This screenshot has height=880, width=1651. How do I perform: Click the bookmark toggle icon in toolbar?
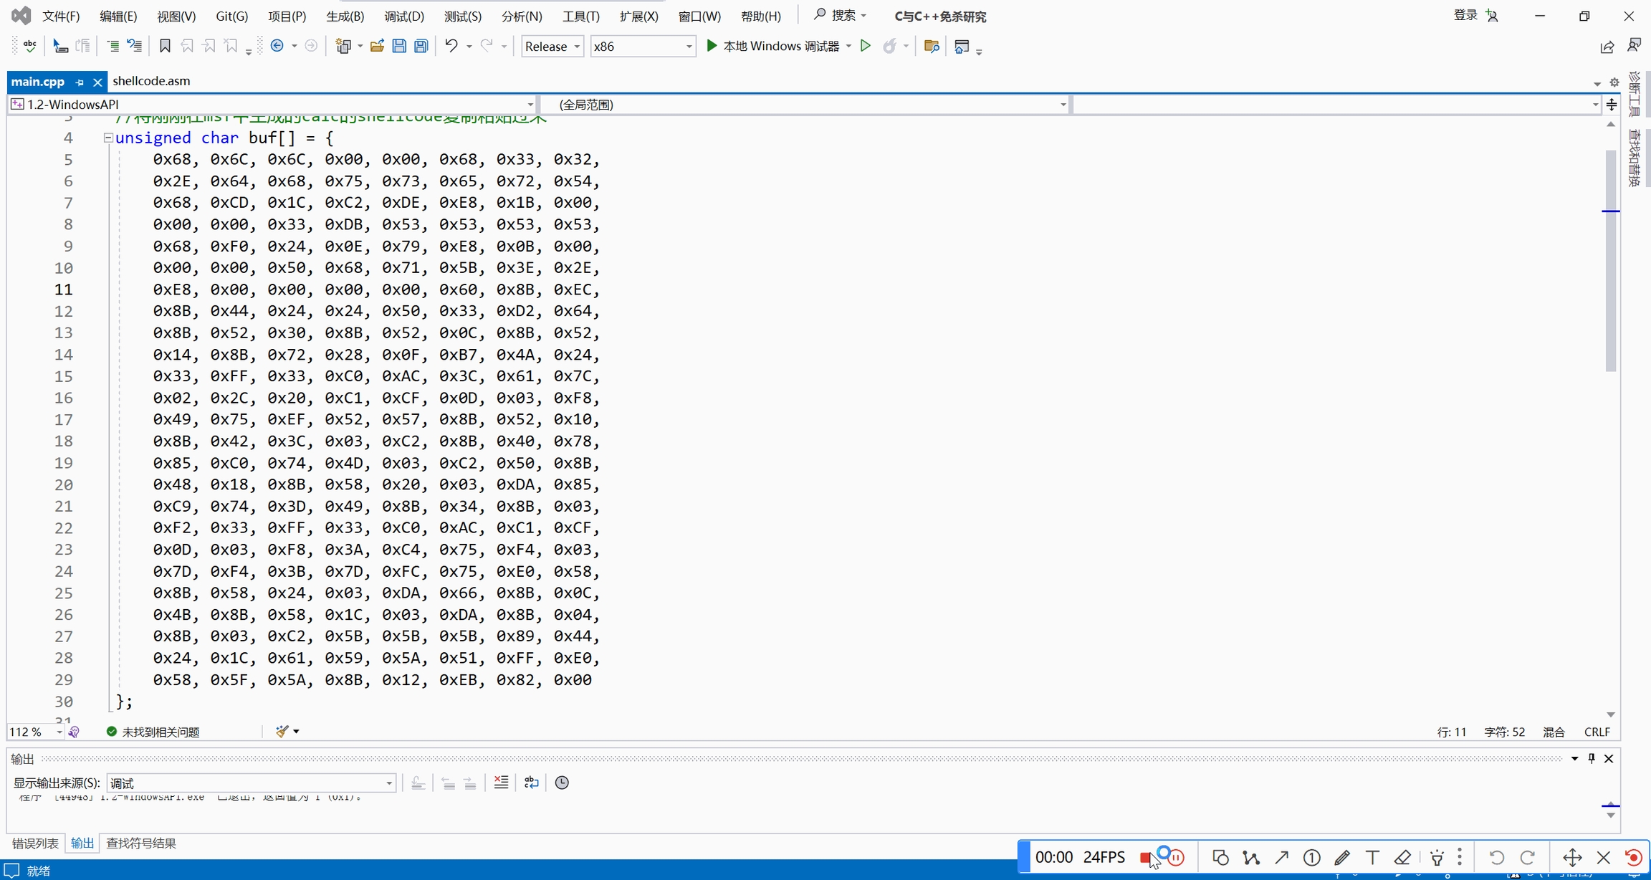(165, 47)
